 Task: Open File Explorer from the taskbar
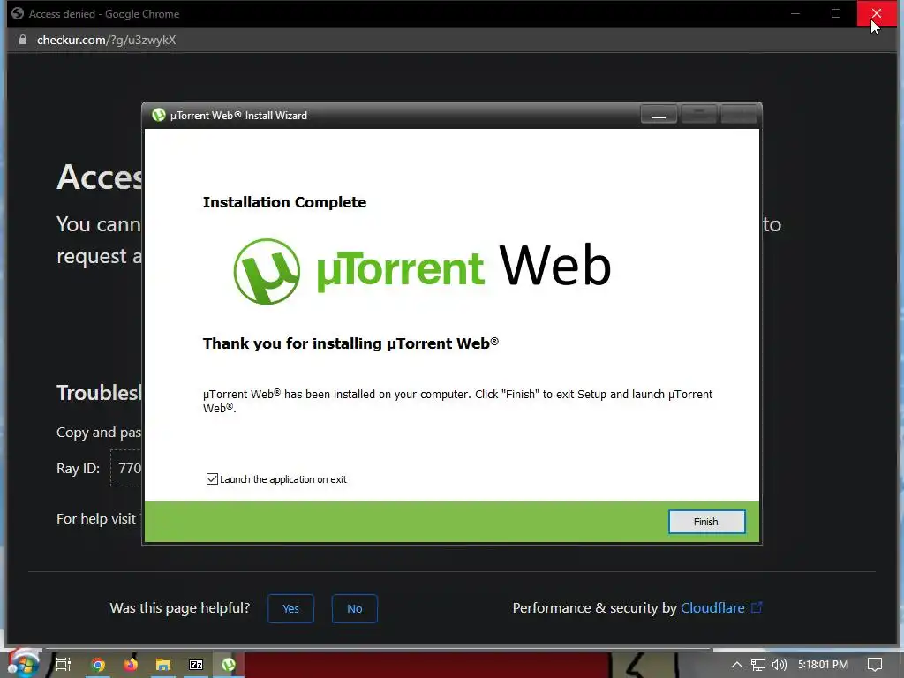(163, 665)
